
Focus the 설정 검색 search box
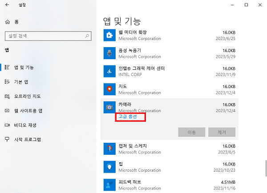(48, 36)
